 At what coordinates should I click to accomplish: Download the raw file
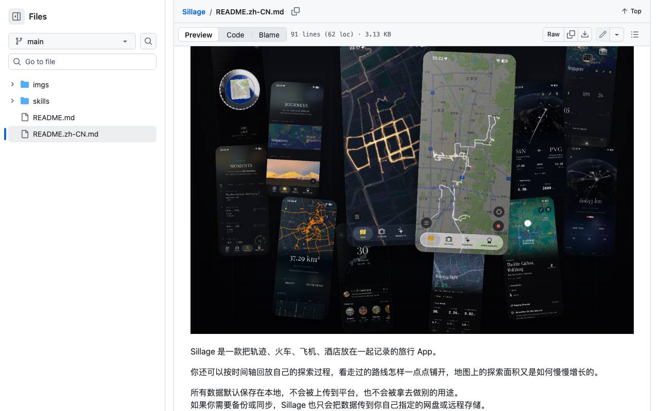585,34
